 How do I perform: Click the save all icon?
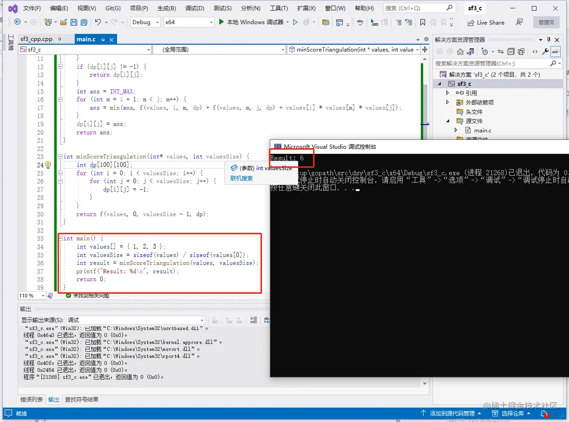click(x=84, y=22)
